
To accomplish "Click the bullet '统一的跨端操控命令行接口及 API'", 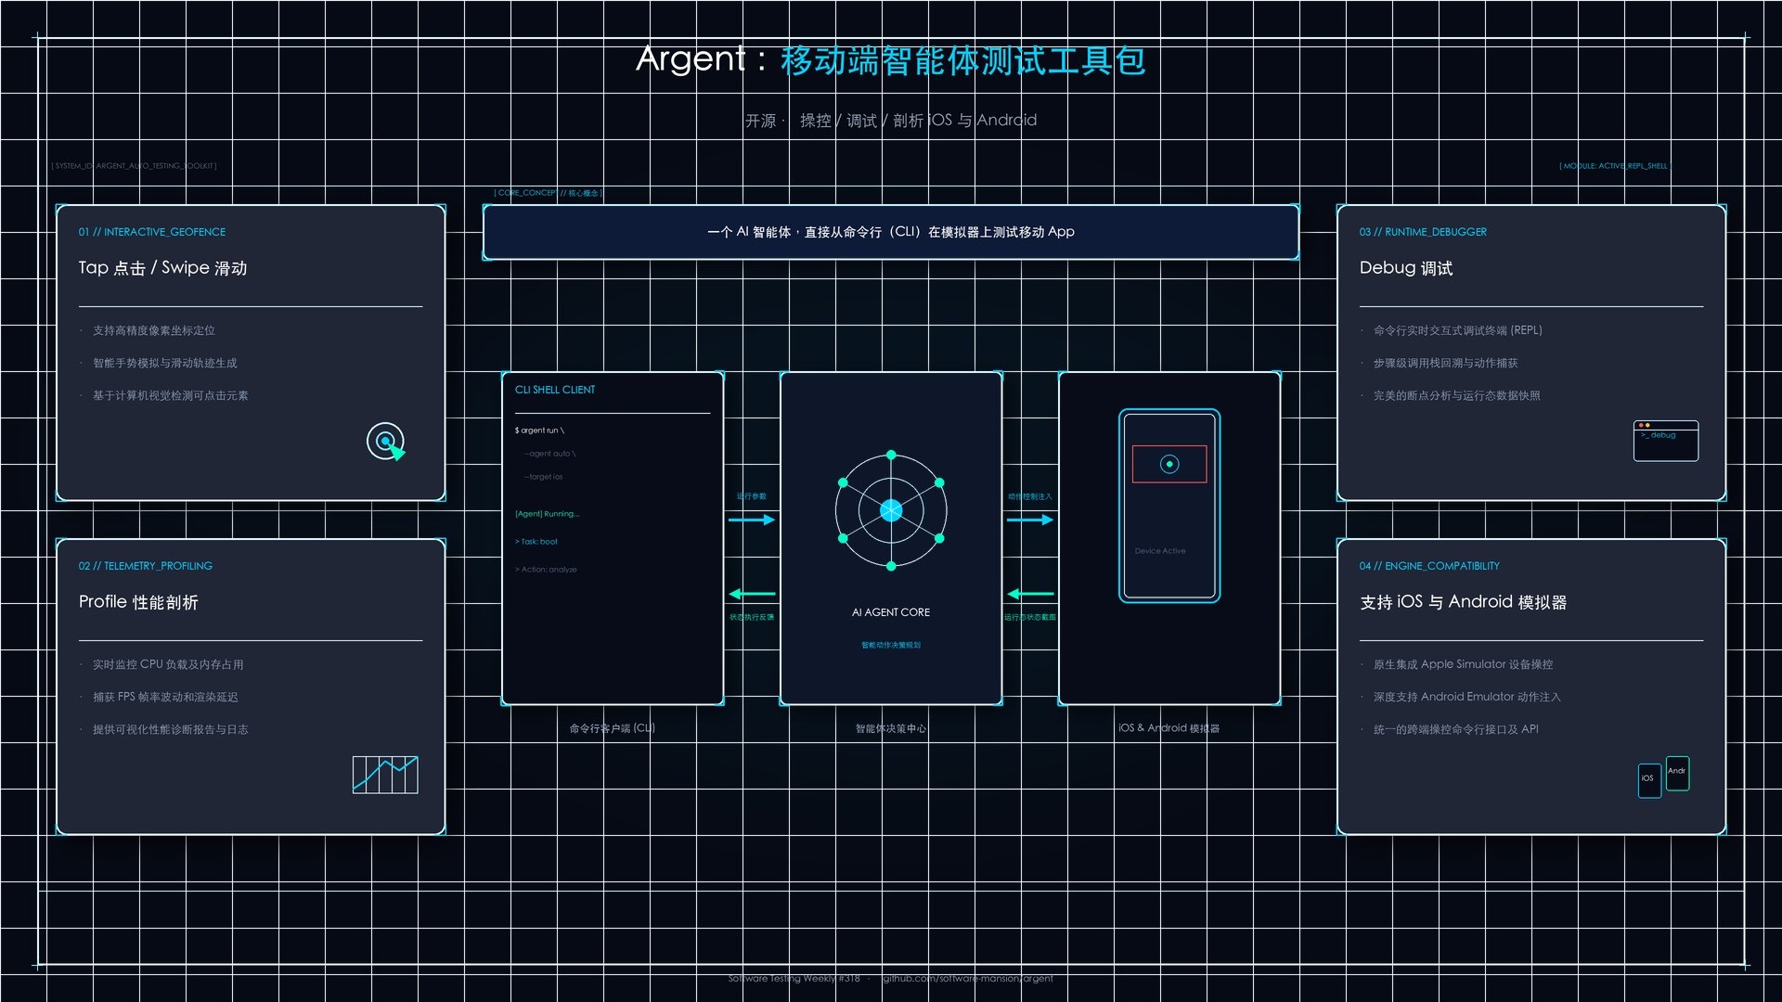I will click(1456, 729).
